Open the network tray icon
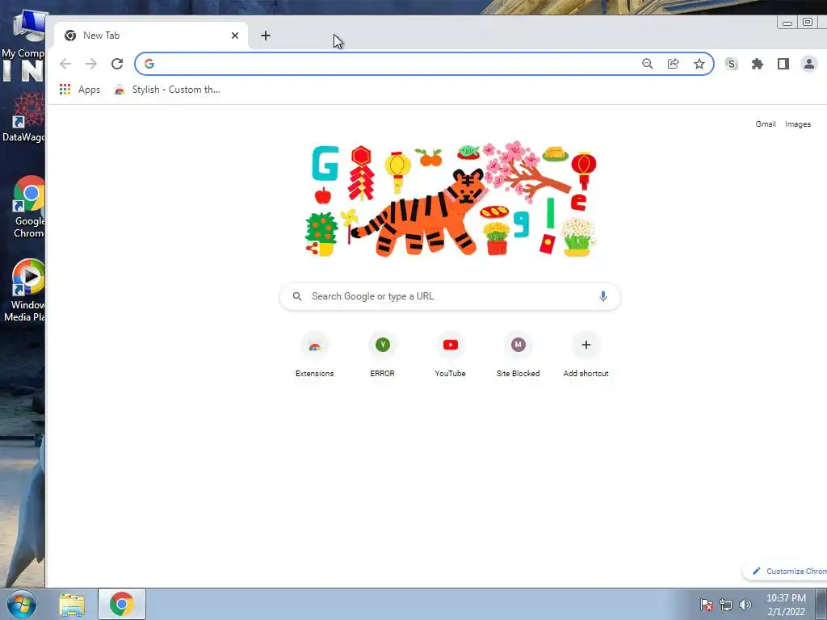Viewport: 827px width, 620px height. [x=726, y=605]
